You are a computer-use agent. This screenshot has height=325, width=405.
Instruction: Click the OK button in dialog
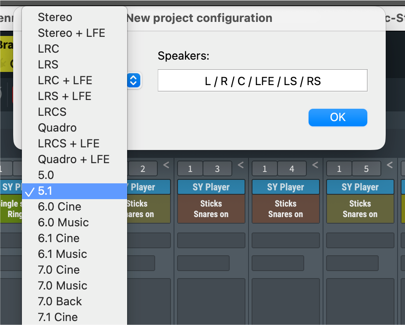click(337, 117)
